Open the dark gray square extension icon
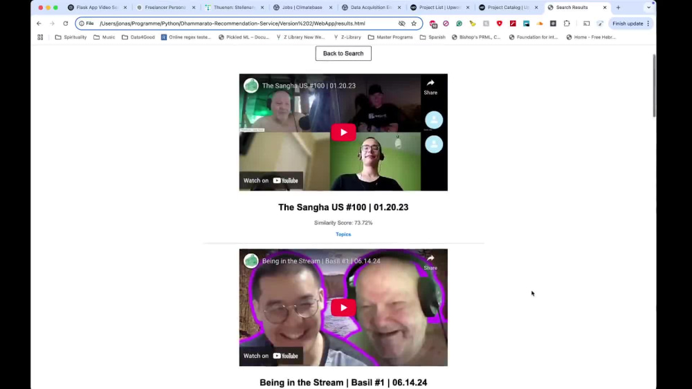The image size is (692, 389). [x=553, y=23]
